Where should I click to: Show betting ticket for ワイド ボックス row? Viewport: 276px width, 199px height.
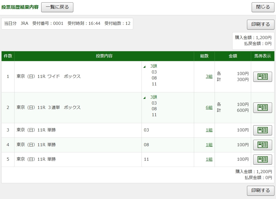click(x=263, y=77)
